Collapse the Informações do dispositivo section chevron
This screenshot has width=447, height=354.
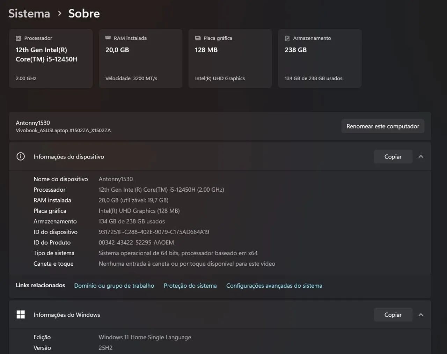coord(421,157)
